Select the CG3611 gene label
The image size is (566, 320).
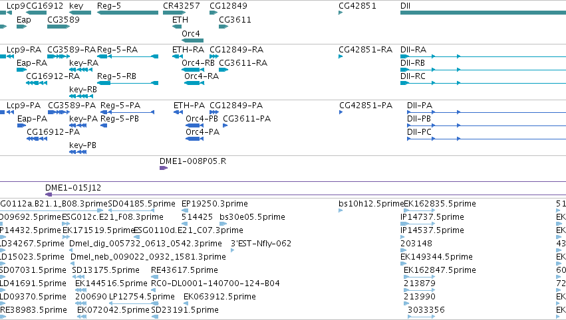(235, 19)
